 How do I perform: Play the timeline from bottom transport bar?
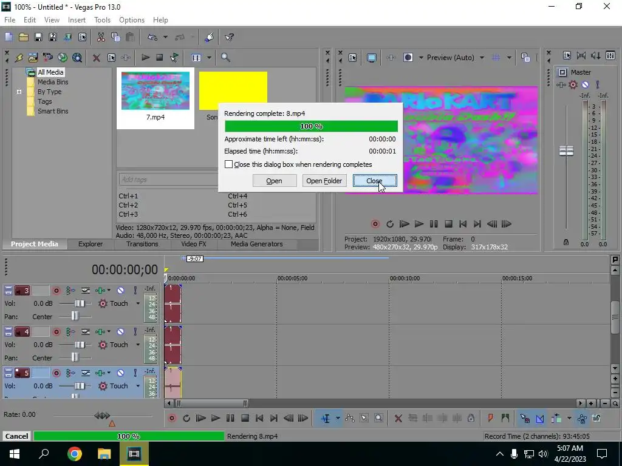(216, 419)
